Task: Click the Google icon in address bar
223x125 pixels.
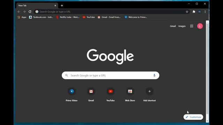Action: [37, 12]
